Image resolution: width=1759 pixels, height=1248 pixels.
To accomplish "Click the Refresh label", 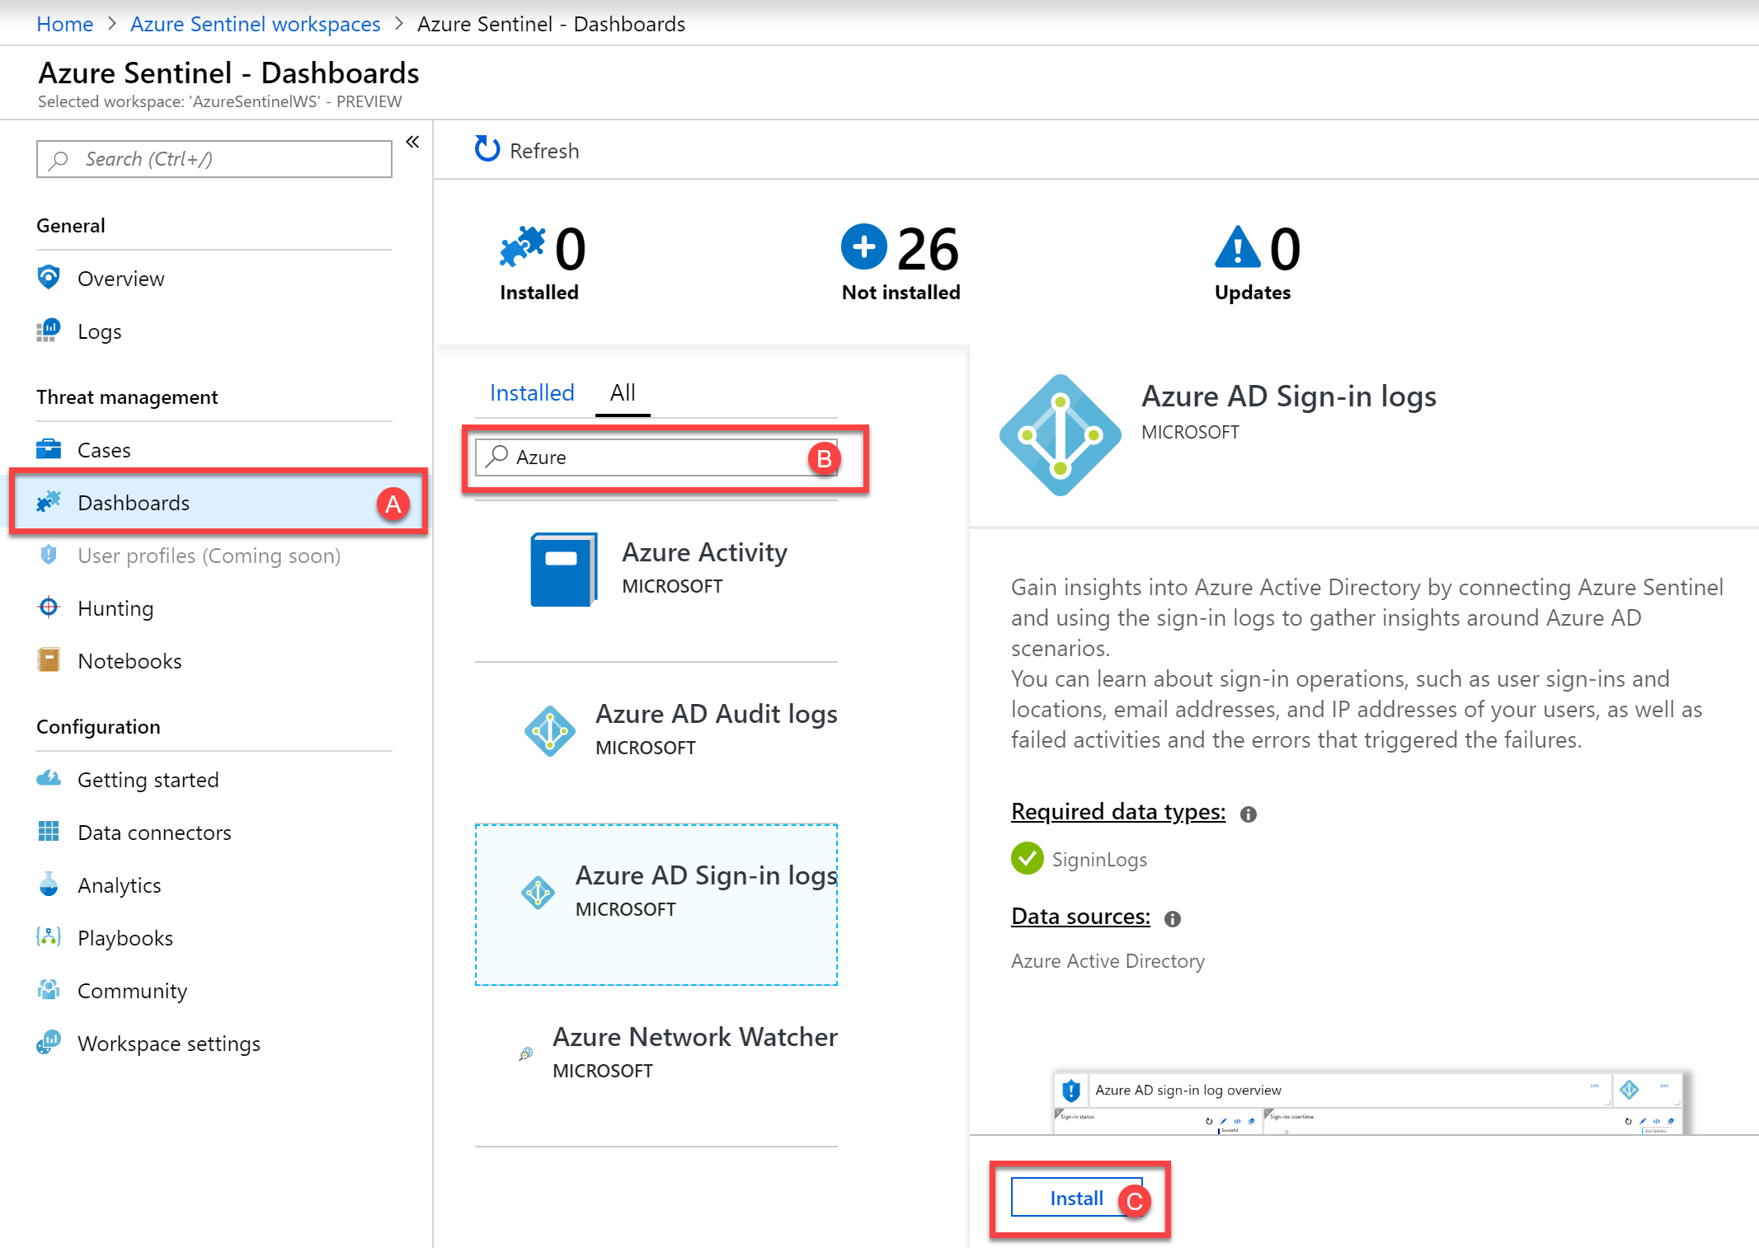I will point(544,151).
